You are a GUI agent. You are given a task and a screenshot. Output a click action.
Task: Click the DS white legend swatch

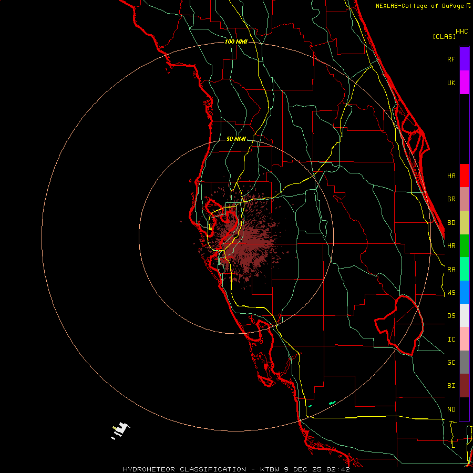click(464, 315)
